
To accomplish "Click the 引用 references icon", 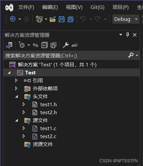I will (x=27, y=80).
